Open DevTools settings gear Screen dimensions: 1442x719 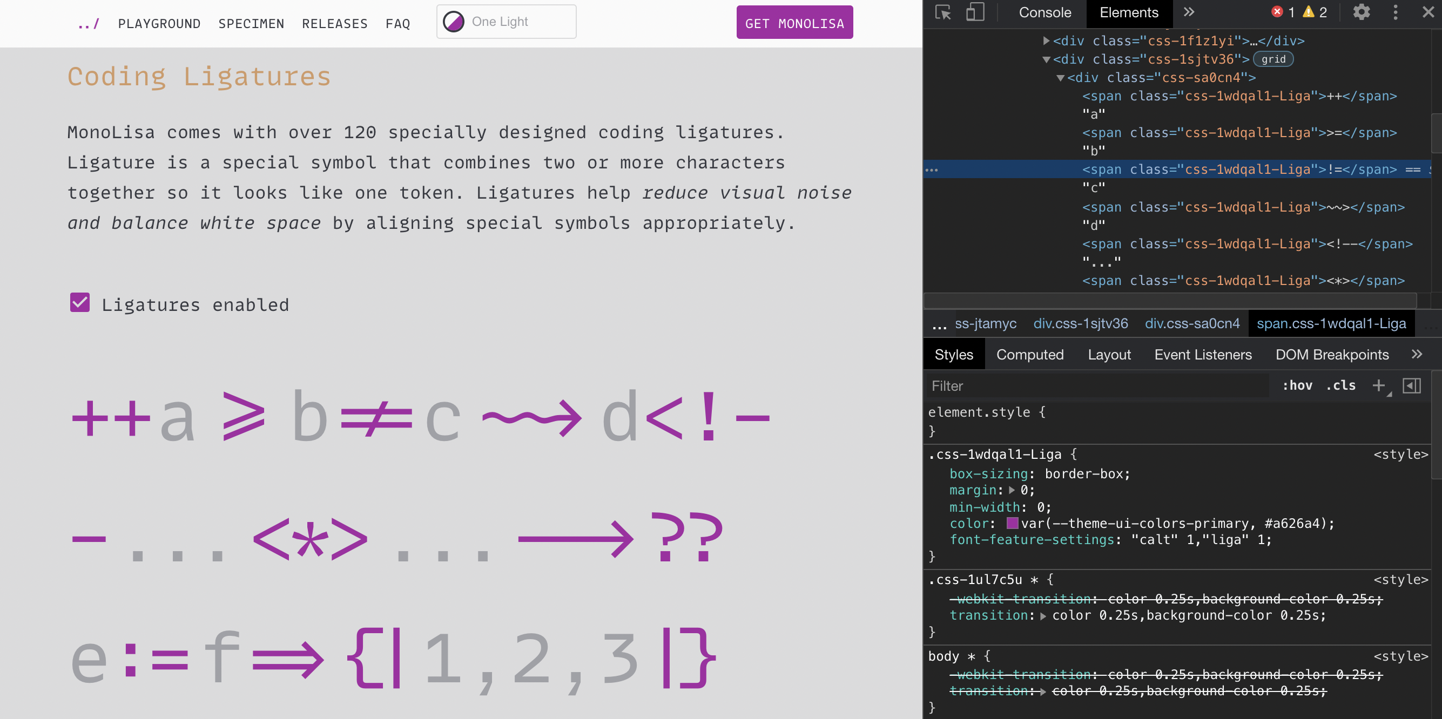1362,12
